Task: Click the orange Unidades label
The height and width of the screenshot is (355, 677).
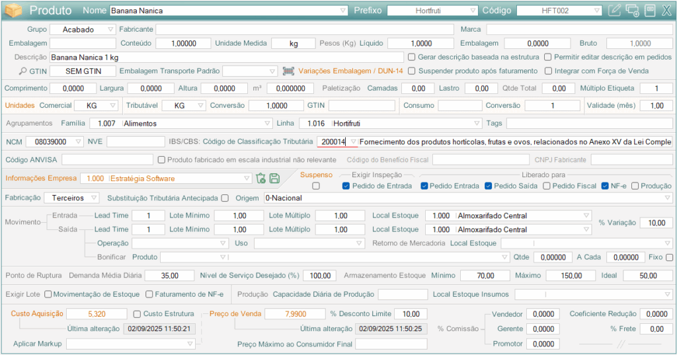Action: [19, 106]
